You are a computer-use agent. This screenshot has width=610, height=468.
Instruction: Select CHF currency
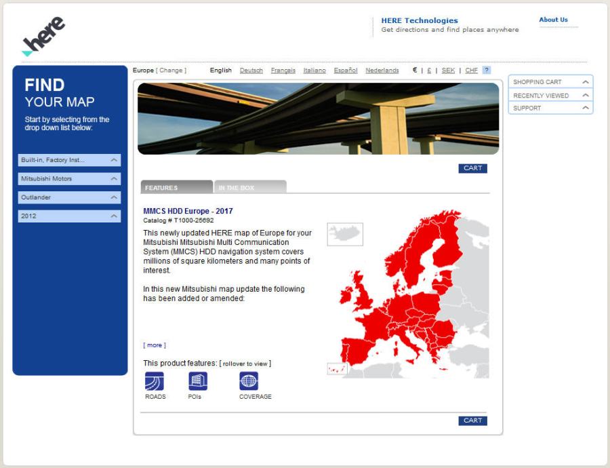coord(472,70)
